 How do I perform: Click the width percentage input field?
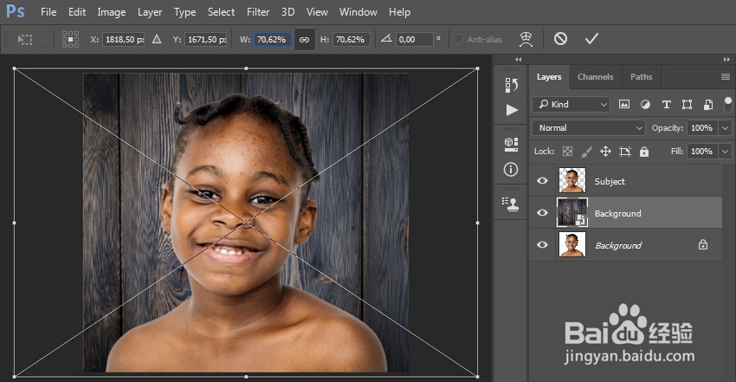click(x=272, y=40)
